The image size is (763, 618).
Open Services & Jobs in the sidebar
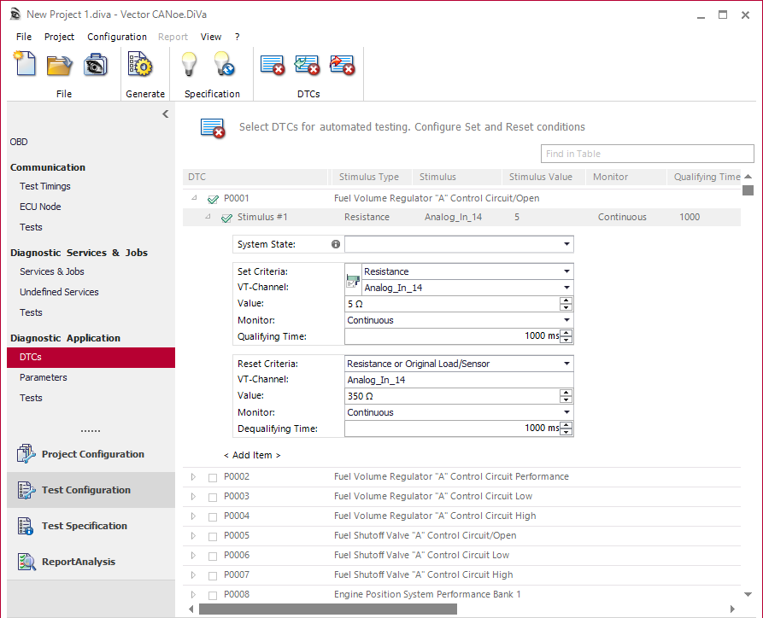click(52, 271)
